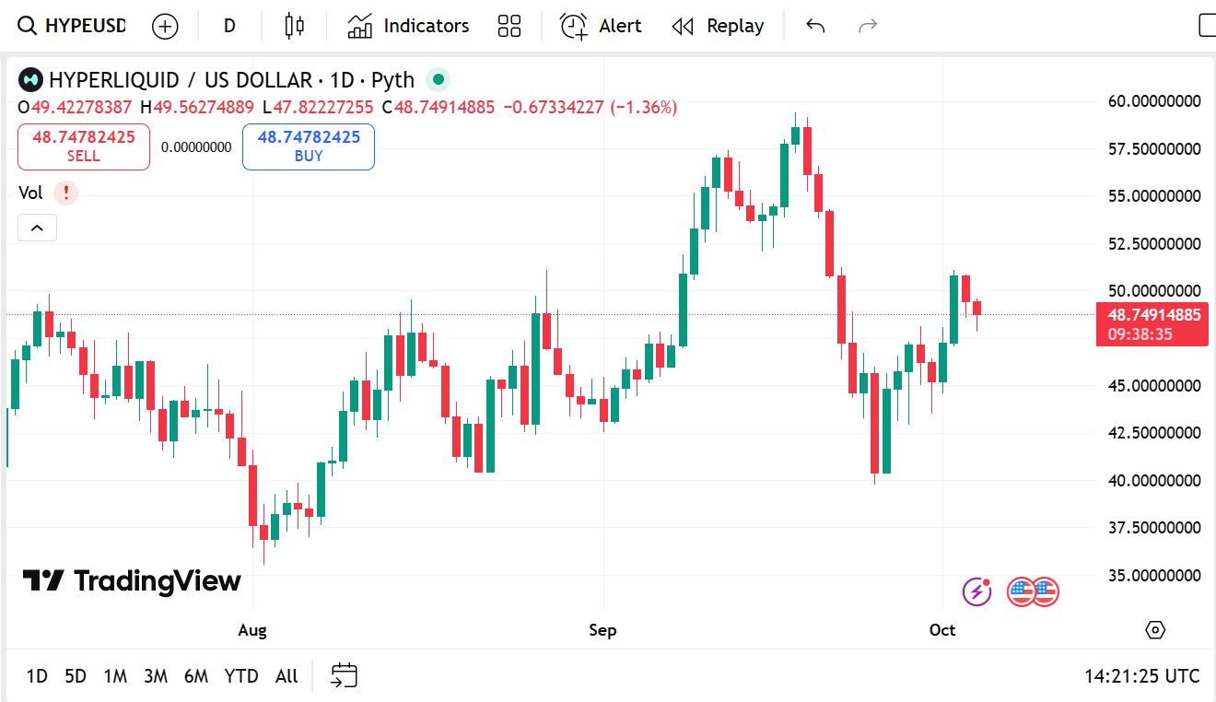Open the candlestick chart style menu
Image resolution: width=1216 pixels, height=702 pixels.
tap(294, 26)
